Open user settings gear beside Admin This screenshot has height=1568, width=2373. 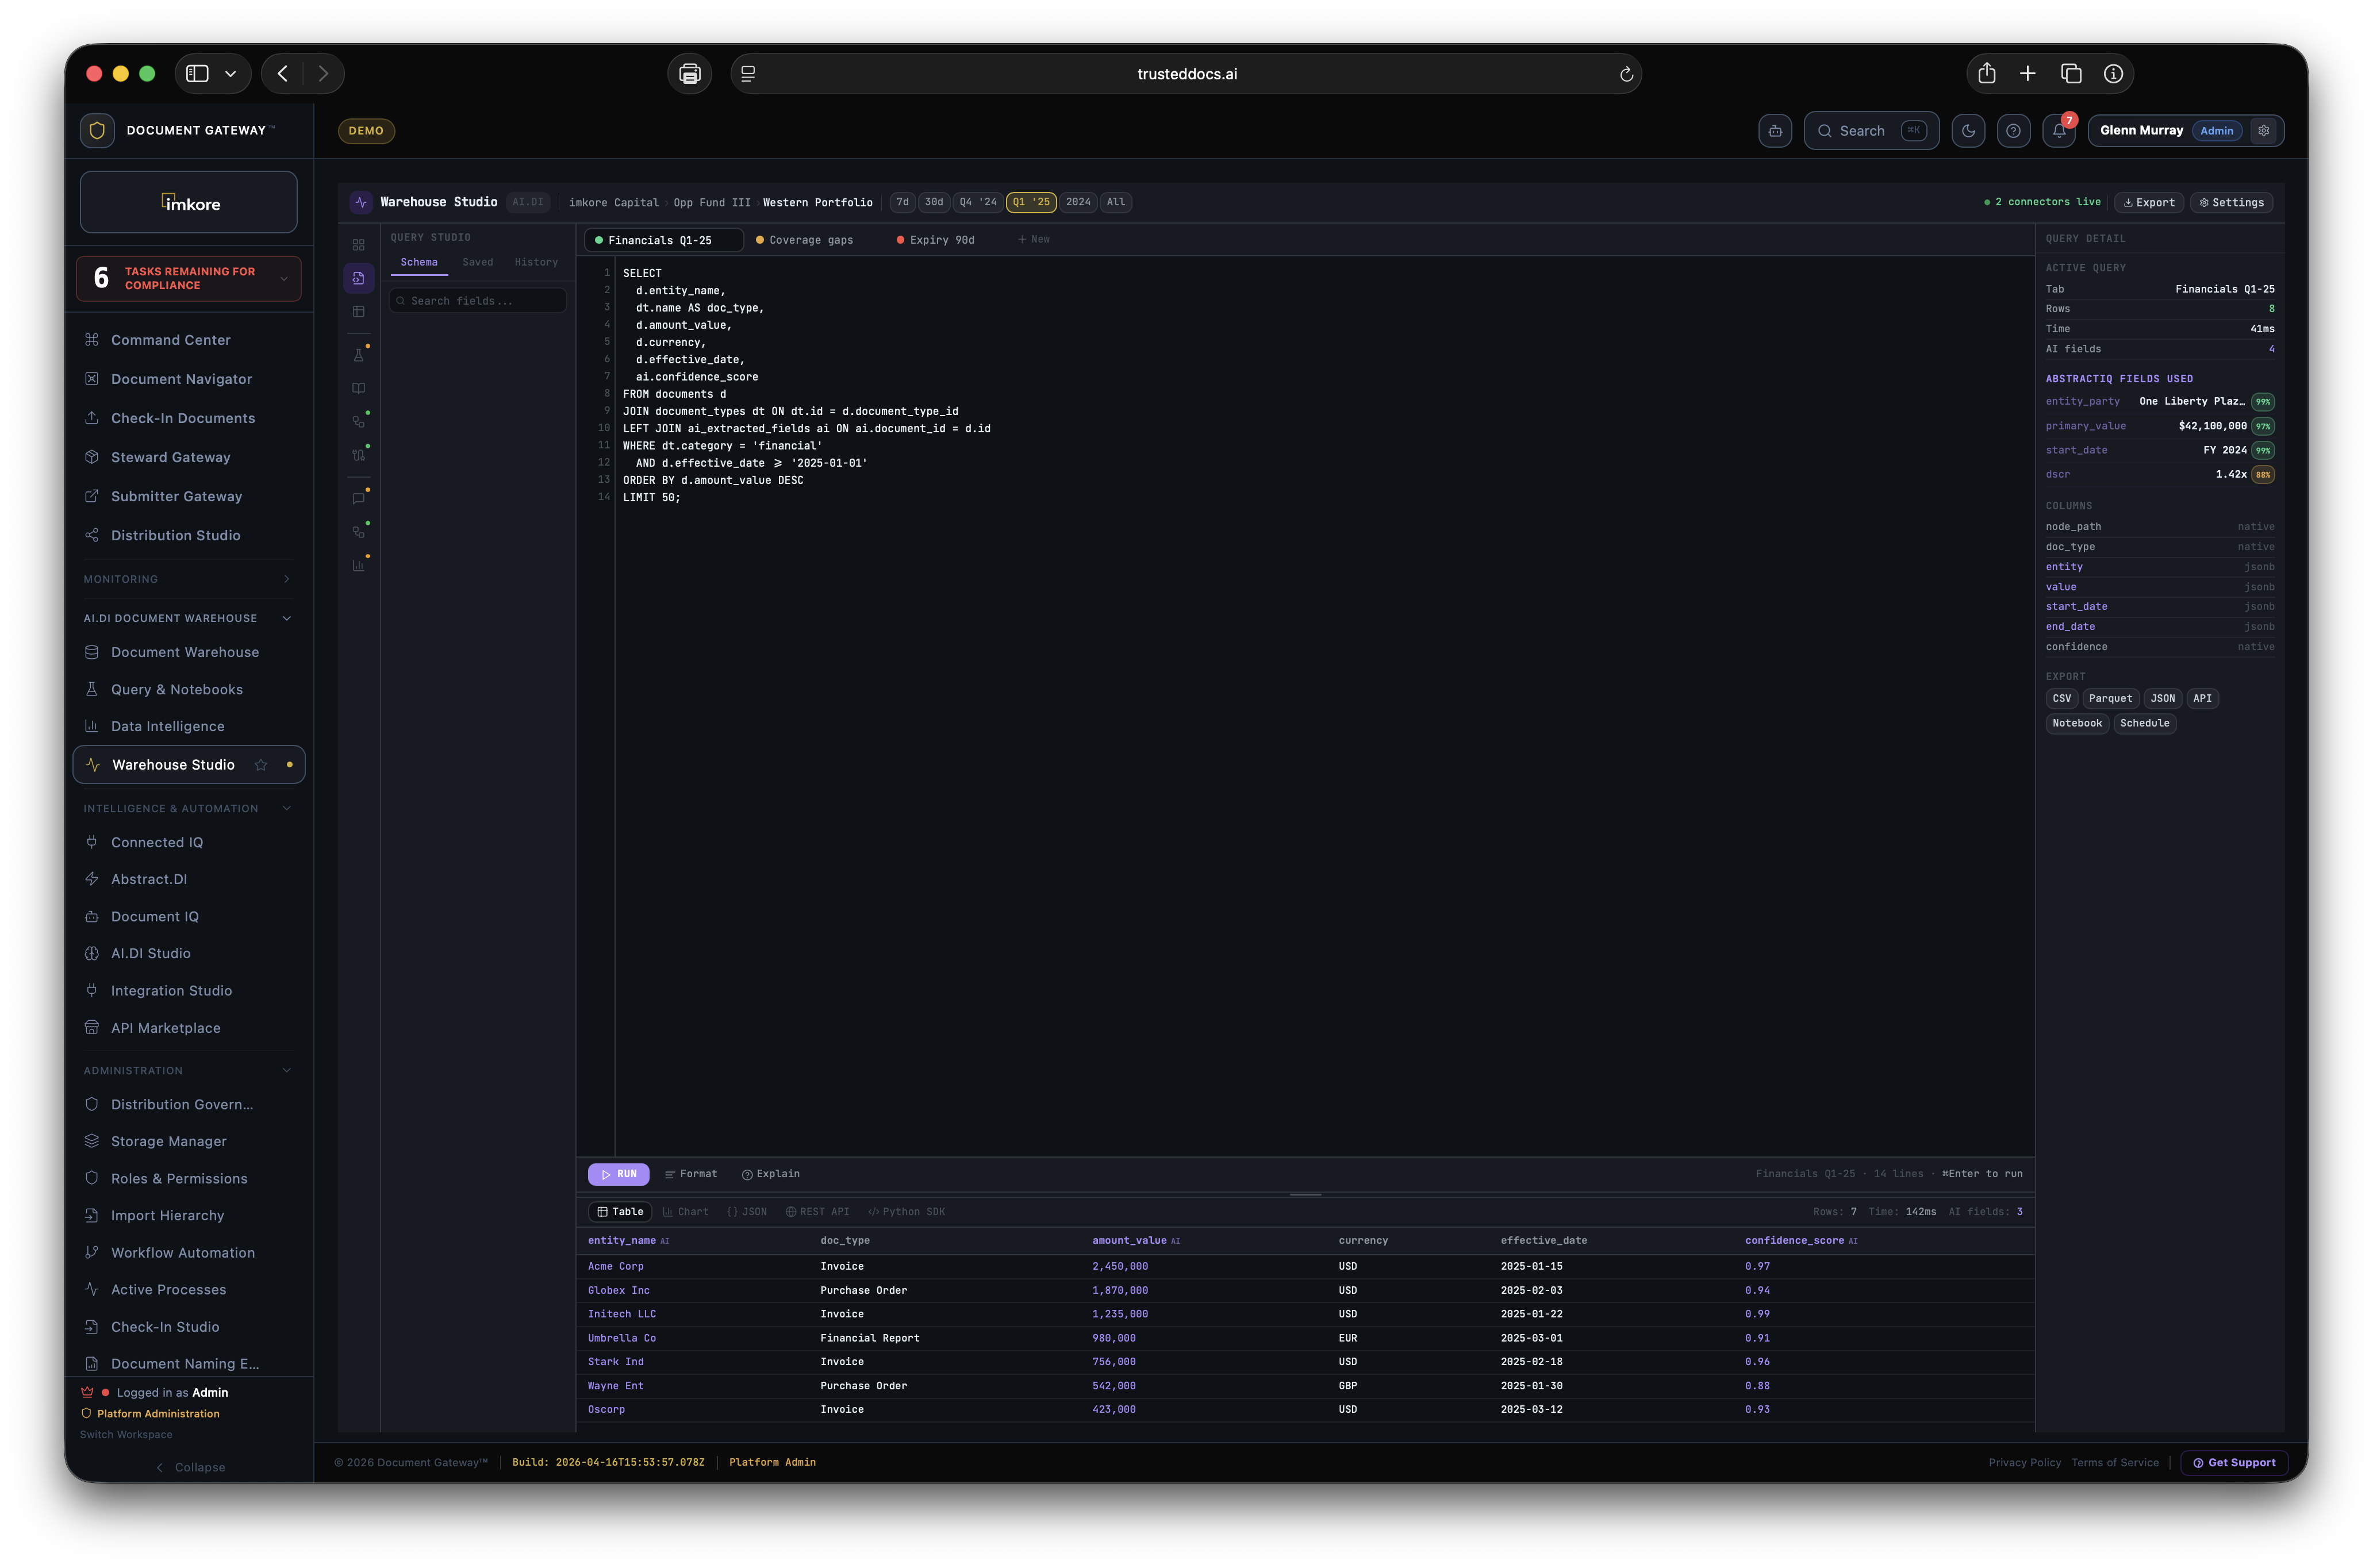click(2263, 131)
